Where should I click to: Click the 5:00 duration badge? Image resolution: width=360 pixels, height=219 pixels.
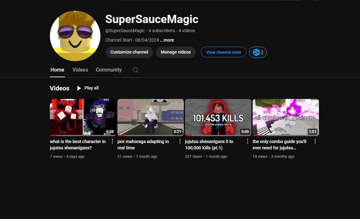click(245, 131)
